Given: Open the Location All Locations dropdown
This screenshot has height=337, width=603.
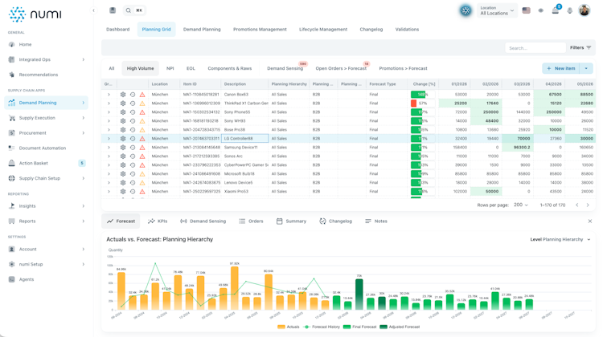Looking at the screenshot, I should (497, 10).
